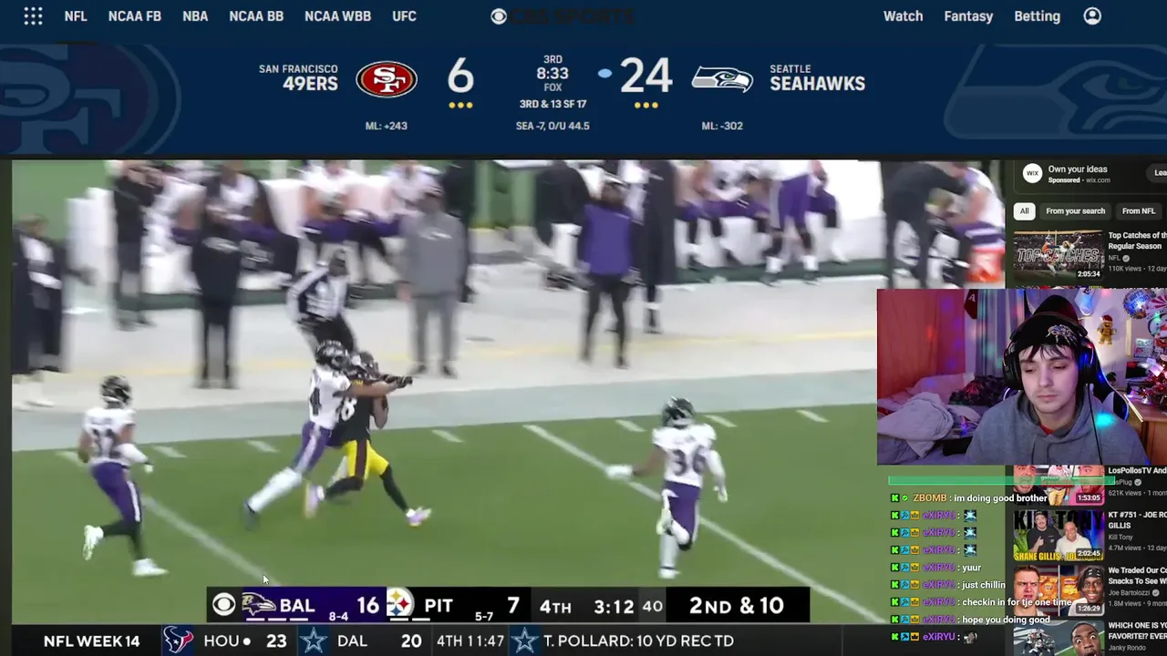This screenshot has width=1167, height=656.
Task: Open Seattle Seahawks team name
Action: point(817,77)
